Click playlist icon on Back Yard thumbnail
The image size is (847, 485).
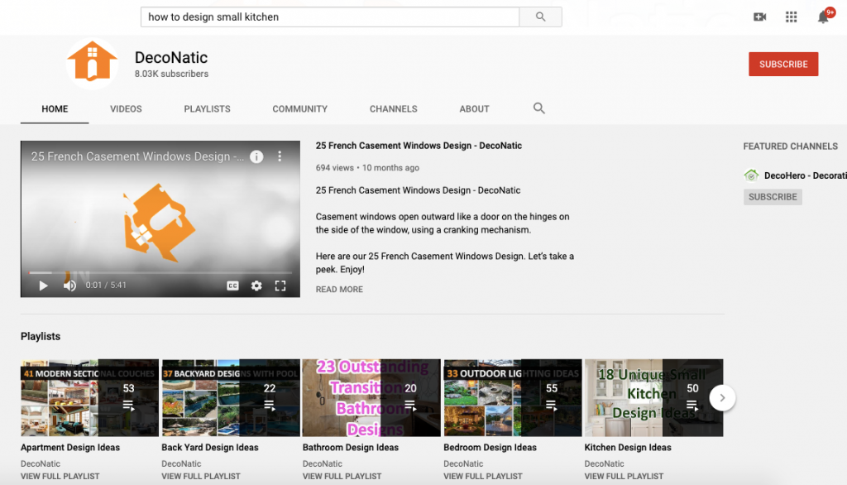269,406
